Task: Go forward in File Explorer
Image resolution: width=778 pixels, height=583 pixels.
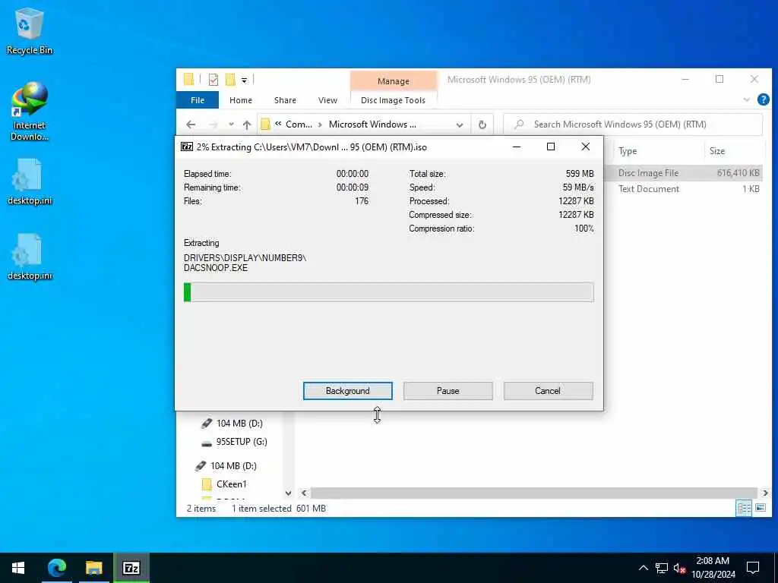Action: coord(213,124)
